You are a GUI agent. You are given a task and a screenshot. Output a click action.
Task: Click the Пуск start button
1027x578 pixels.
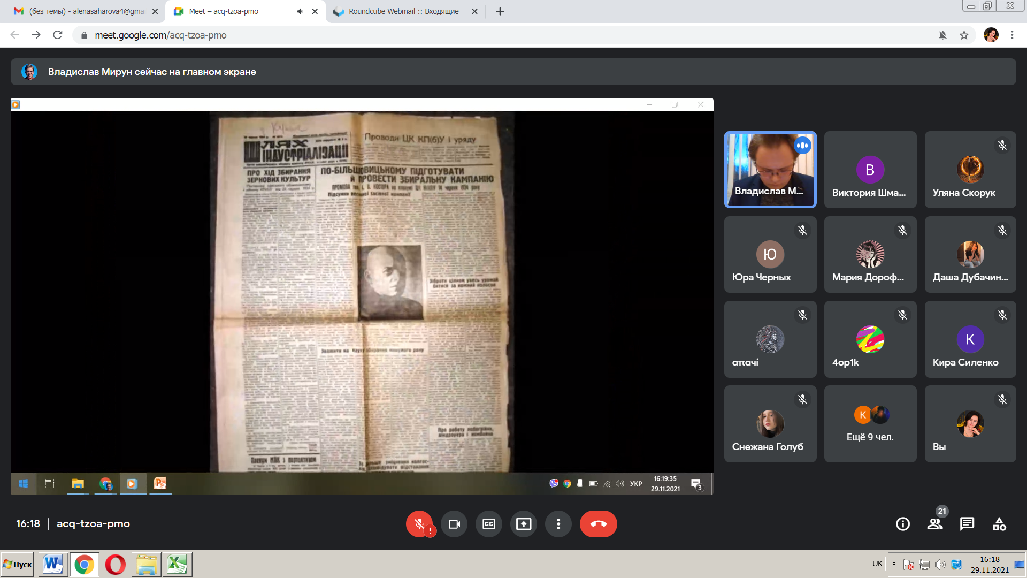tap(18, 565)
